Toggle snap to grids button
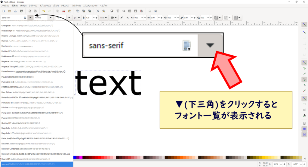This screenshot has width=308, height=167. tap(304, 129)
